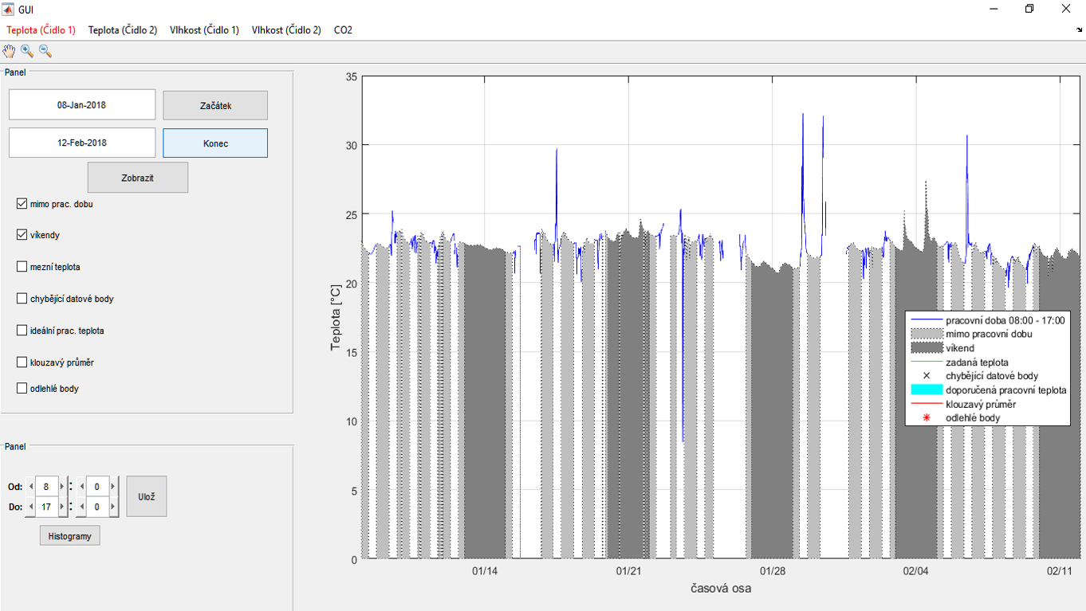Click the start date field '08-Jan-2018'
Image resolution: width=1086 pixels, height=611 pixels.
point(82,104)
